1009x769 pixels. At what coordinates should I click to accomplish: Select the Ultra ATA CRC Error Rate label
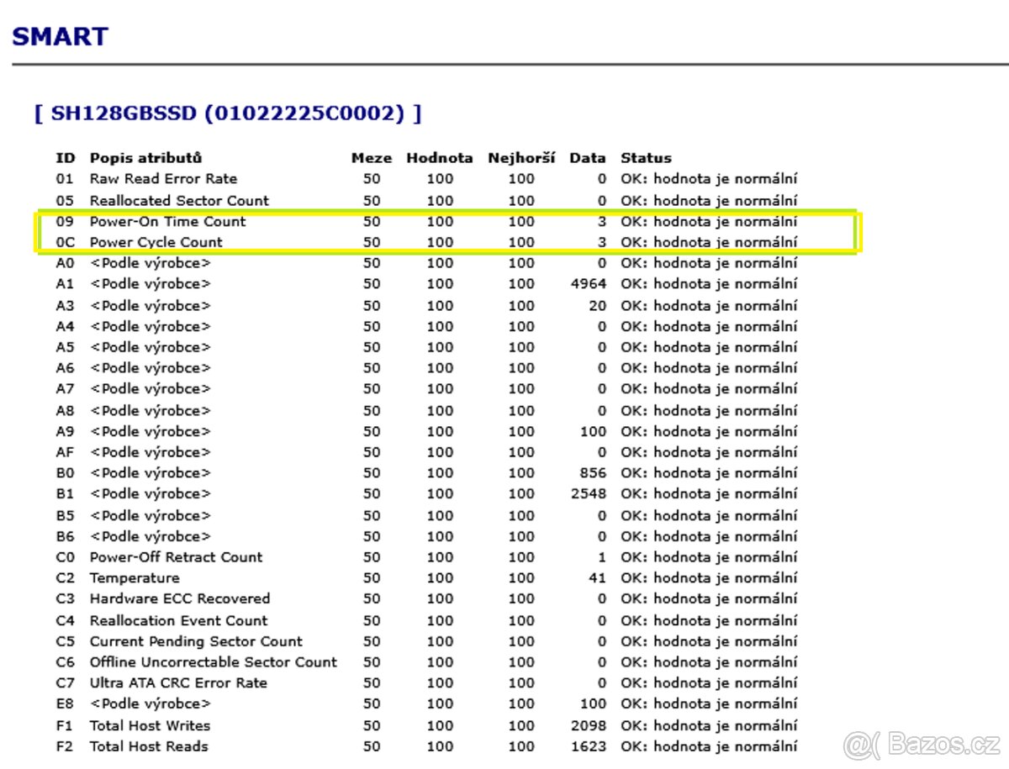178,682
